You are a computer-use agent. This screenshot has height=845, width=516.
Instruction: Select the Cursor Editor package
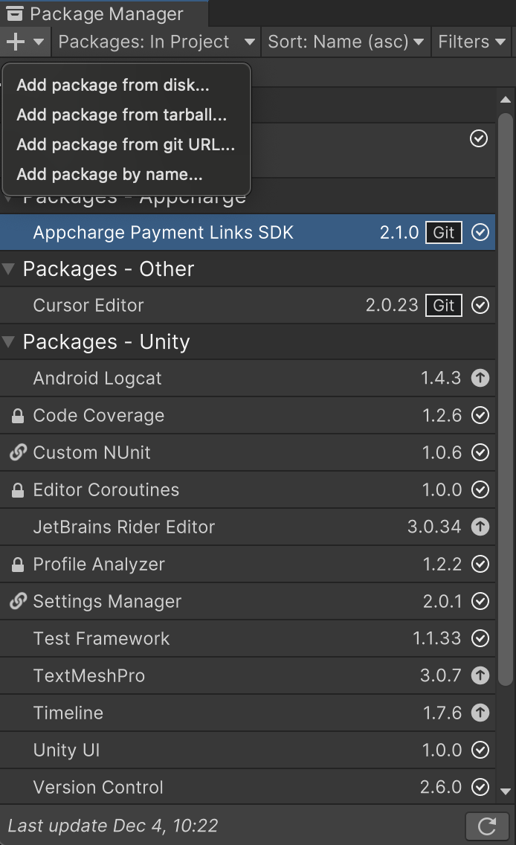[x=248, y=305]
